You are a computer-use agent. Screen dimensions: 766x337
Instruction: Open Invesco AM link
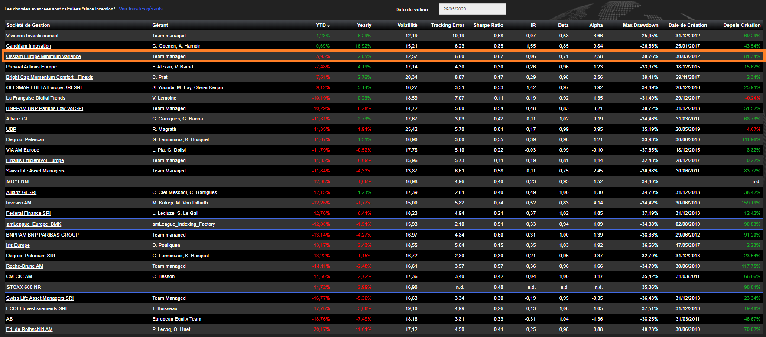point(19,203)
